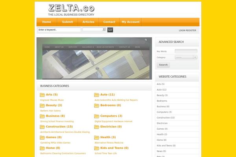This screenshot has height=157, width=236.
Task: Click the Arts category folder icon
Action: tap(42, 95)
